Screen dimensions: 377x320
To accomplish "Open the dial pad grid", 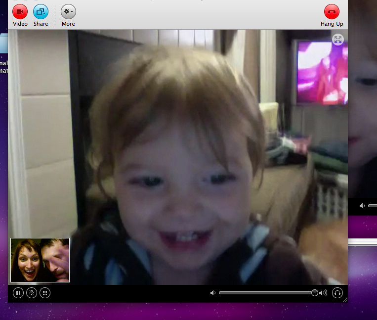I will (x=45, y=293).
